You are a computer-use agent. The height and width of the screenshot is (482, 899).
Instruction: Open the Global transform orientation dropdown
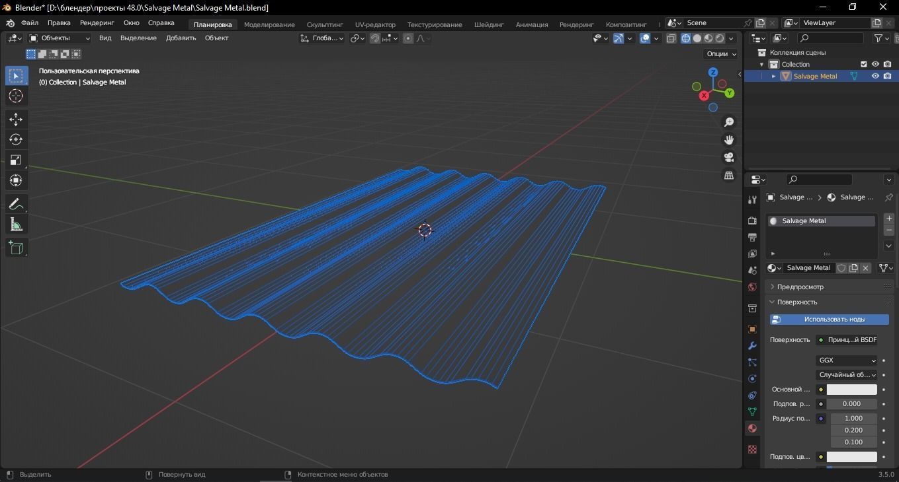(x=322, y=38)
